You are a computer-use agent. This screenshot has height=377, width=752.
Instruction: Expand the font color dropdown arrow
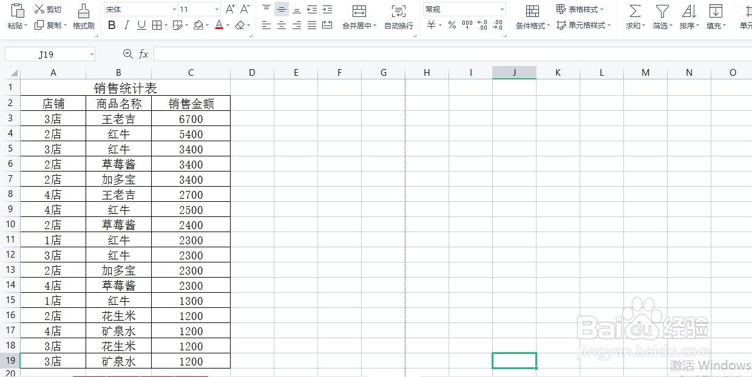click(228, 26)
